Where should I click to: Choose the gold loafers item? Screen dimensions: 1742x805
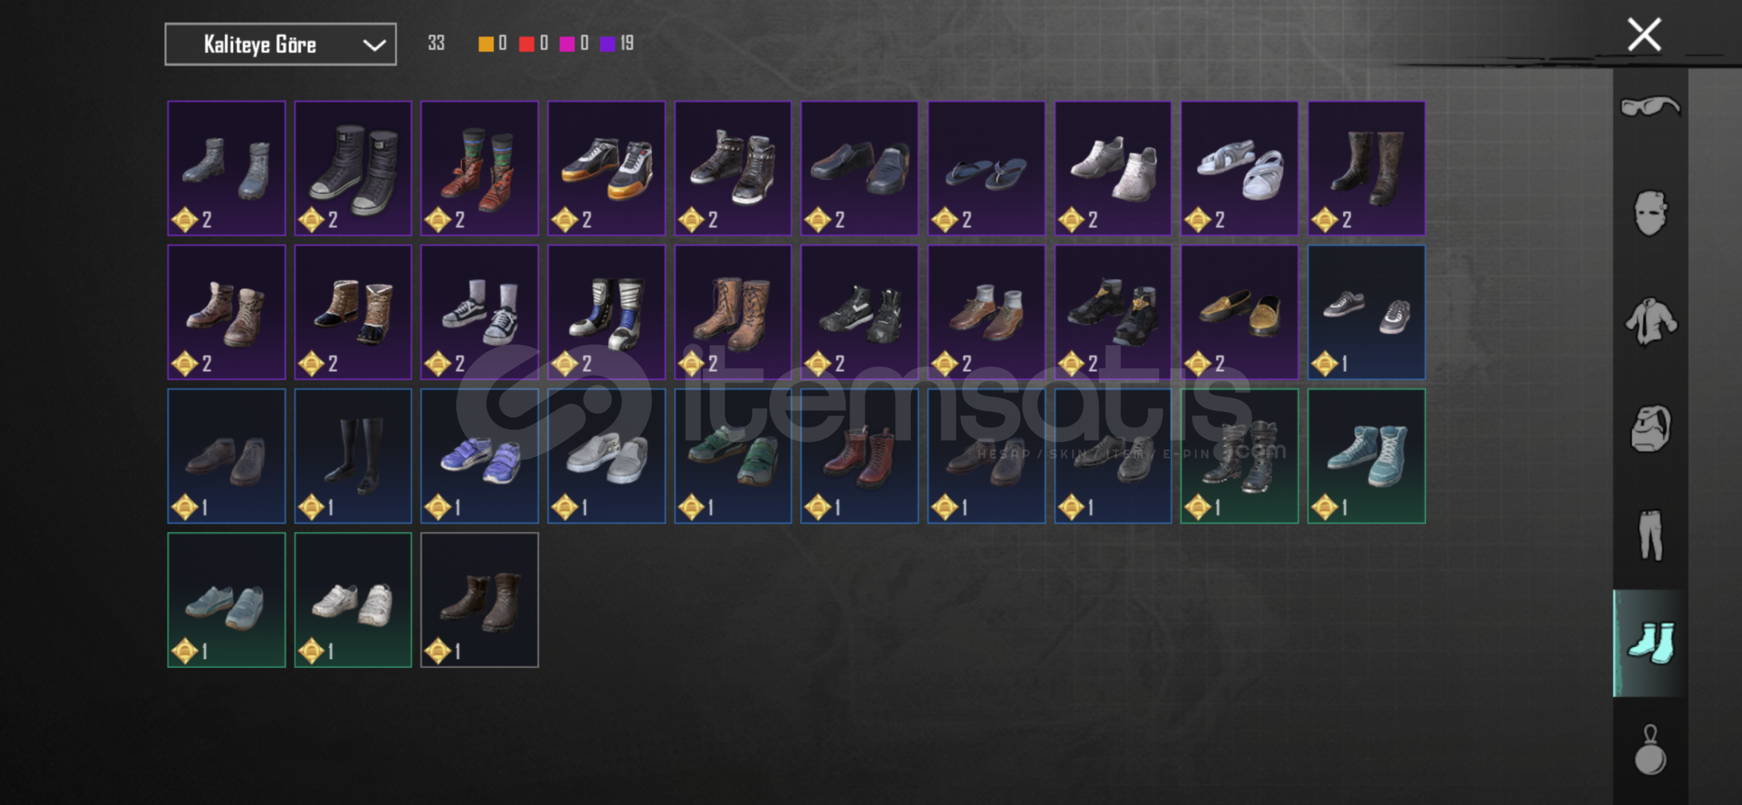click(x=1240, y=312)
